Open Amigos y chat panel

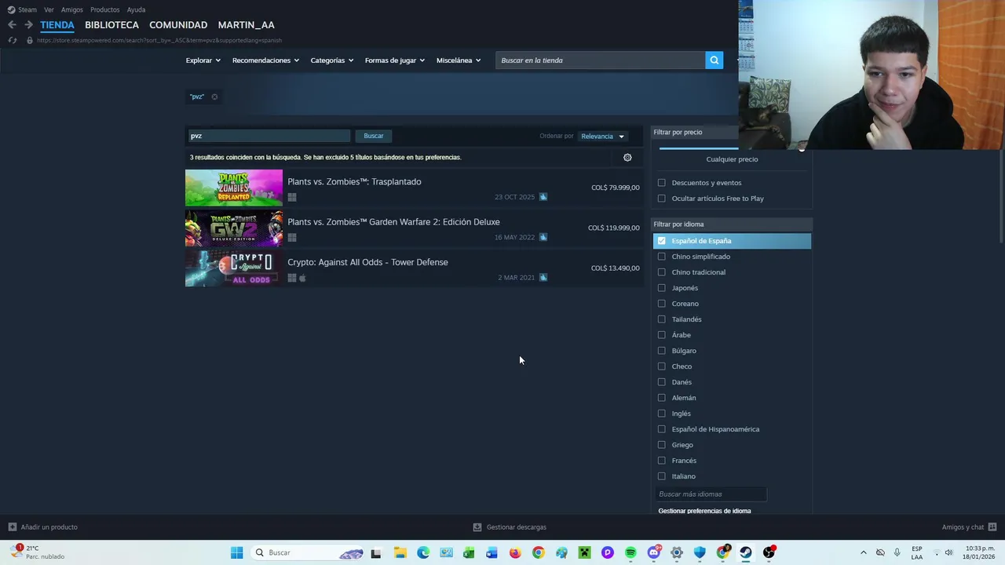(970, 527)
